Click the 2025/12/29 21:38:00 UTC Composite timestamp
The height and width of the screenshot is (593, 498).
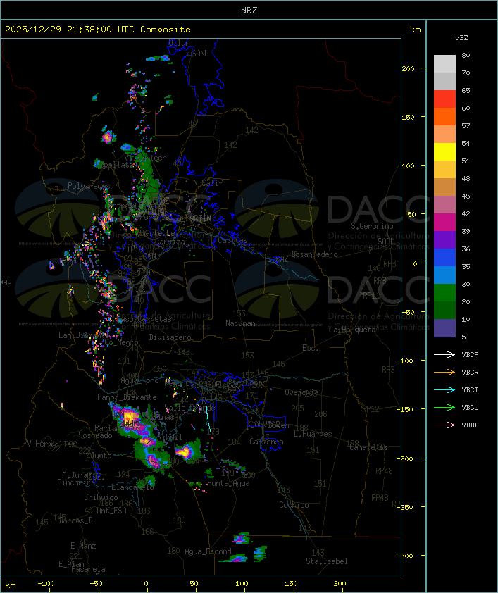(x=98, y=30)
